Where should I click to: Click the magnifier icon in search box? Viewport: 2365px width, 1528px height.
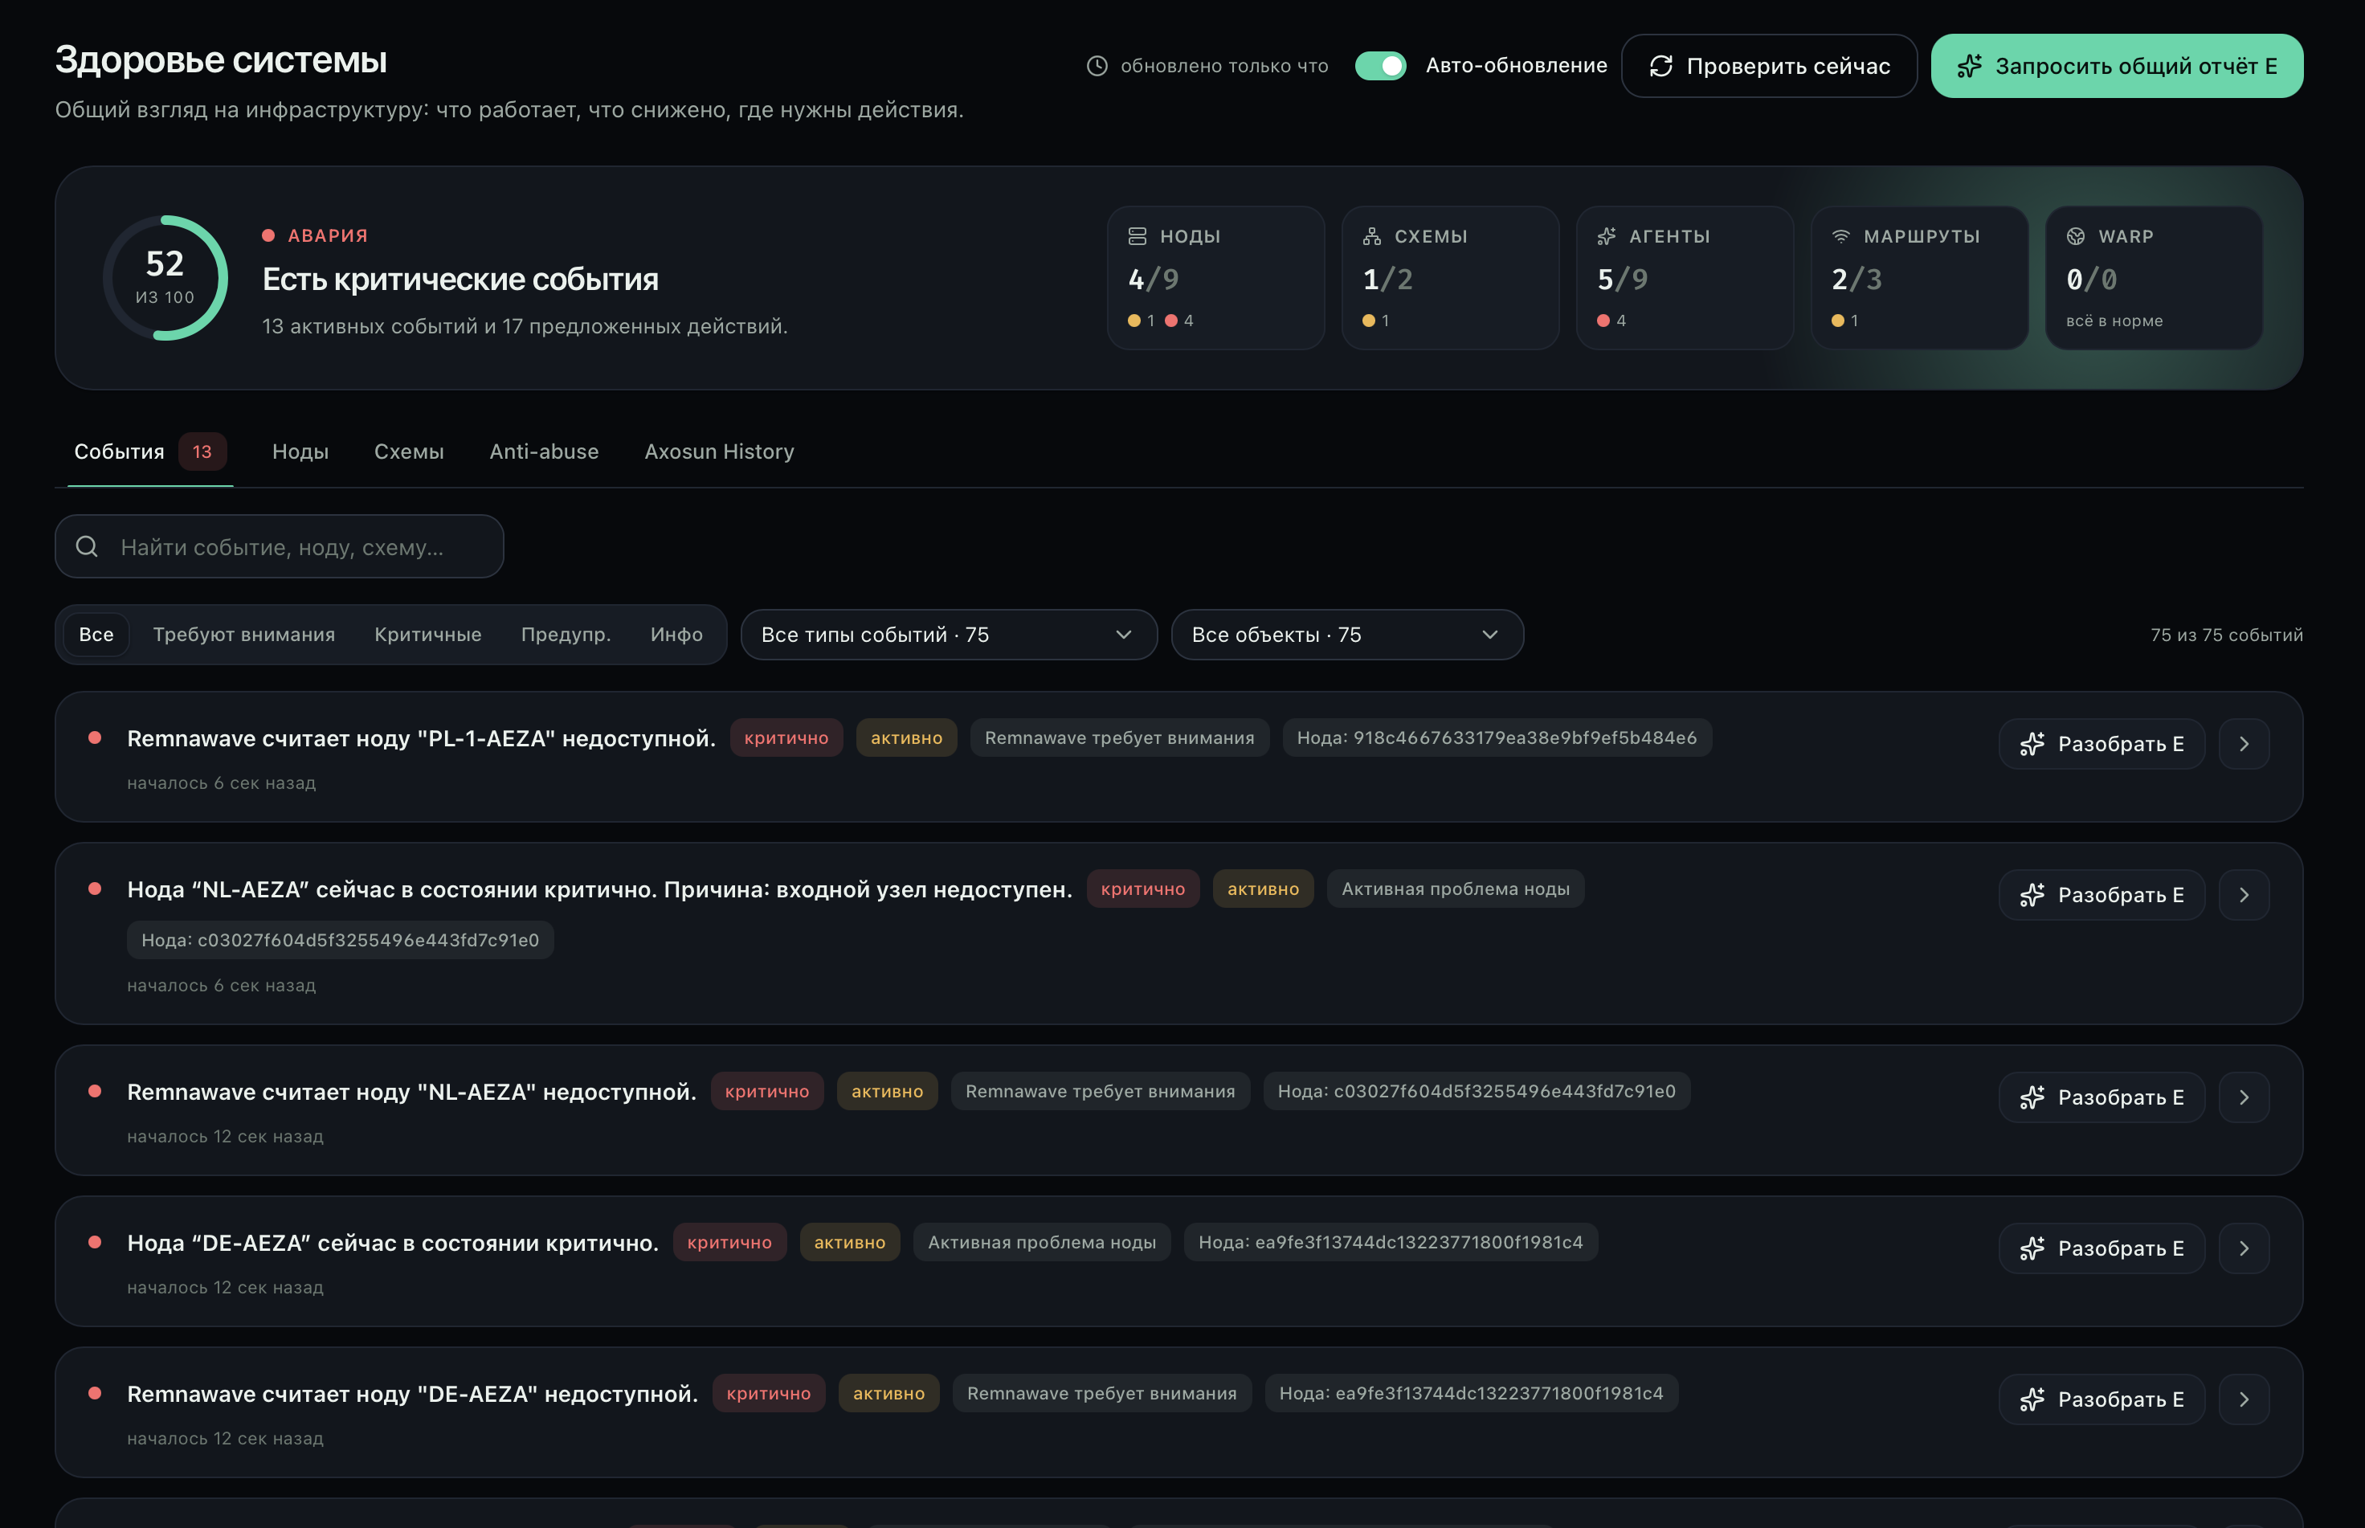[x=86, y=547]
